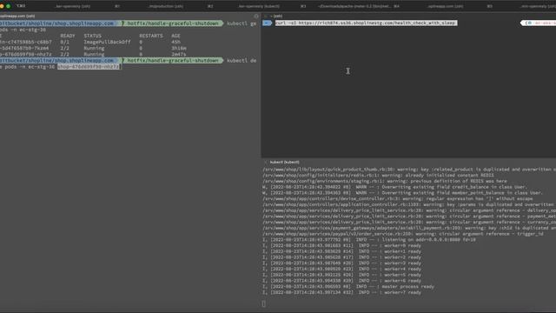Click the selected curl health_check_with_sleep command
The image size is (556, 313).
click(366, 23)
